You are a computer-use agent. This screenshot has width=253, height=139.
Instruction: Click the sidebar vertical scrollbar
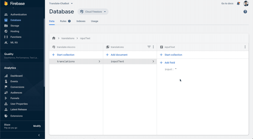point(44,53)
